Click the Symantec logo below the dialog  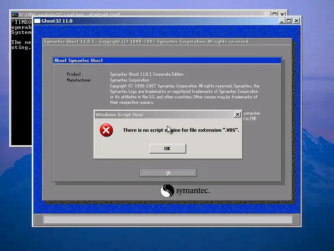click(185, 191)
